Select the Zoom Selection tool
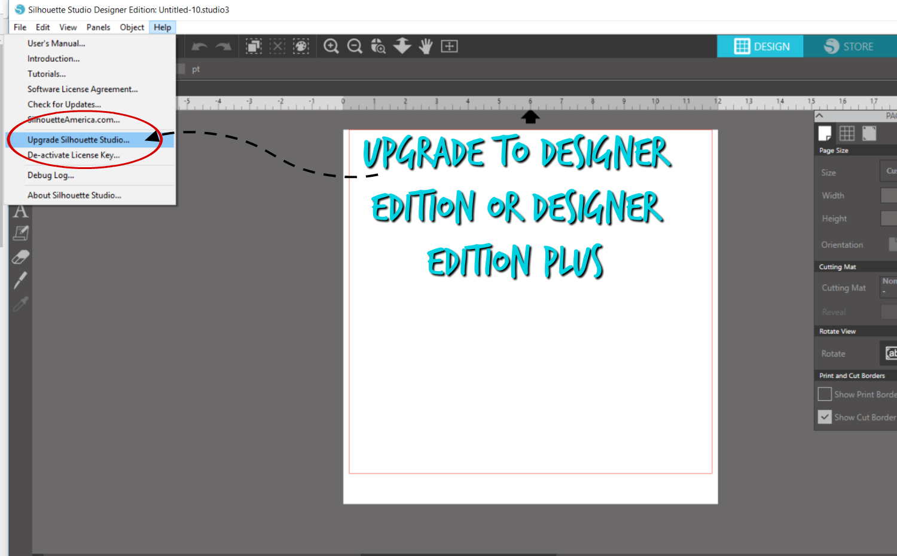Image resolution: width=897 pixels, height=556 pixels. point(378,46)
